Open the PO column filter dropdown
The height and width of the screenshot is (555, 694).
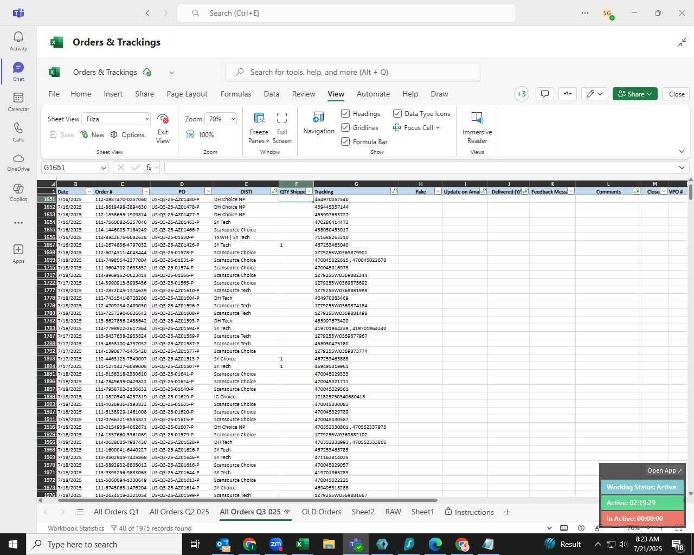click(208, 191)
